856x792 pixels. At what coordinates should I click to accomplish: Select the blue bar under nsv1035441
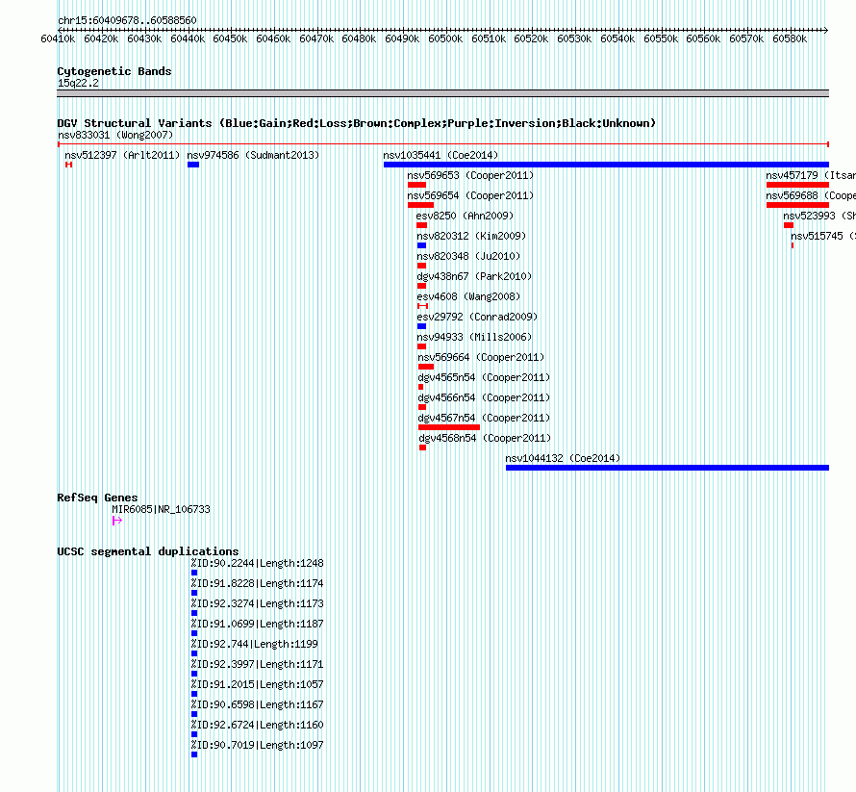pyautogui.click(x=606, y=165)
